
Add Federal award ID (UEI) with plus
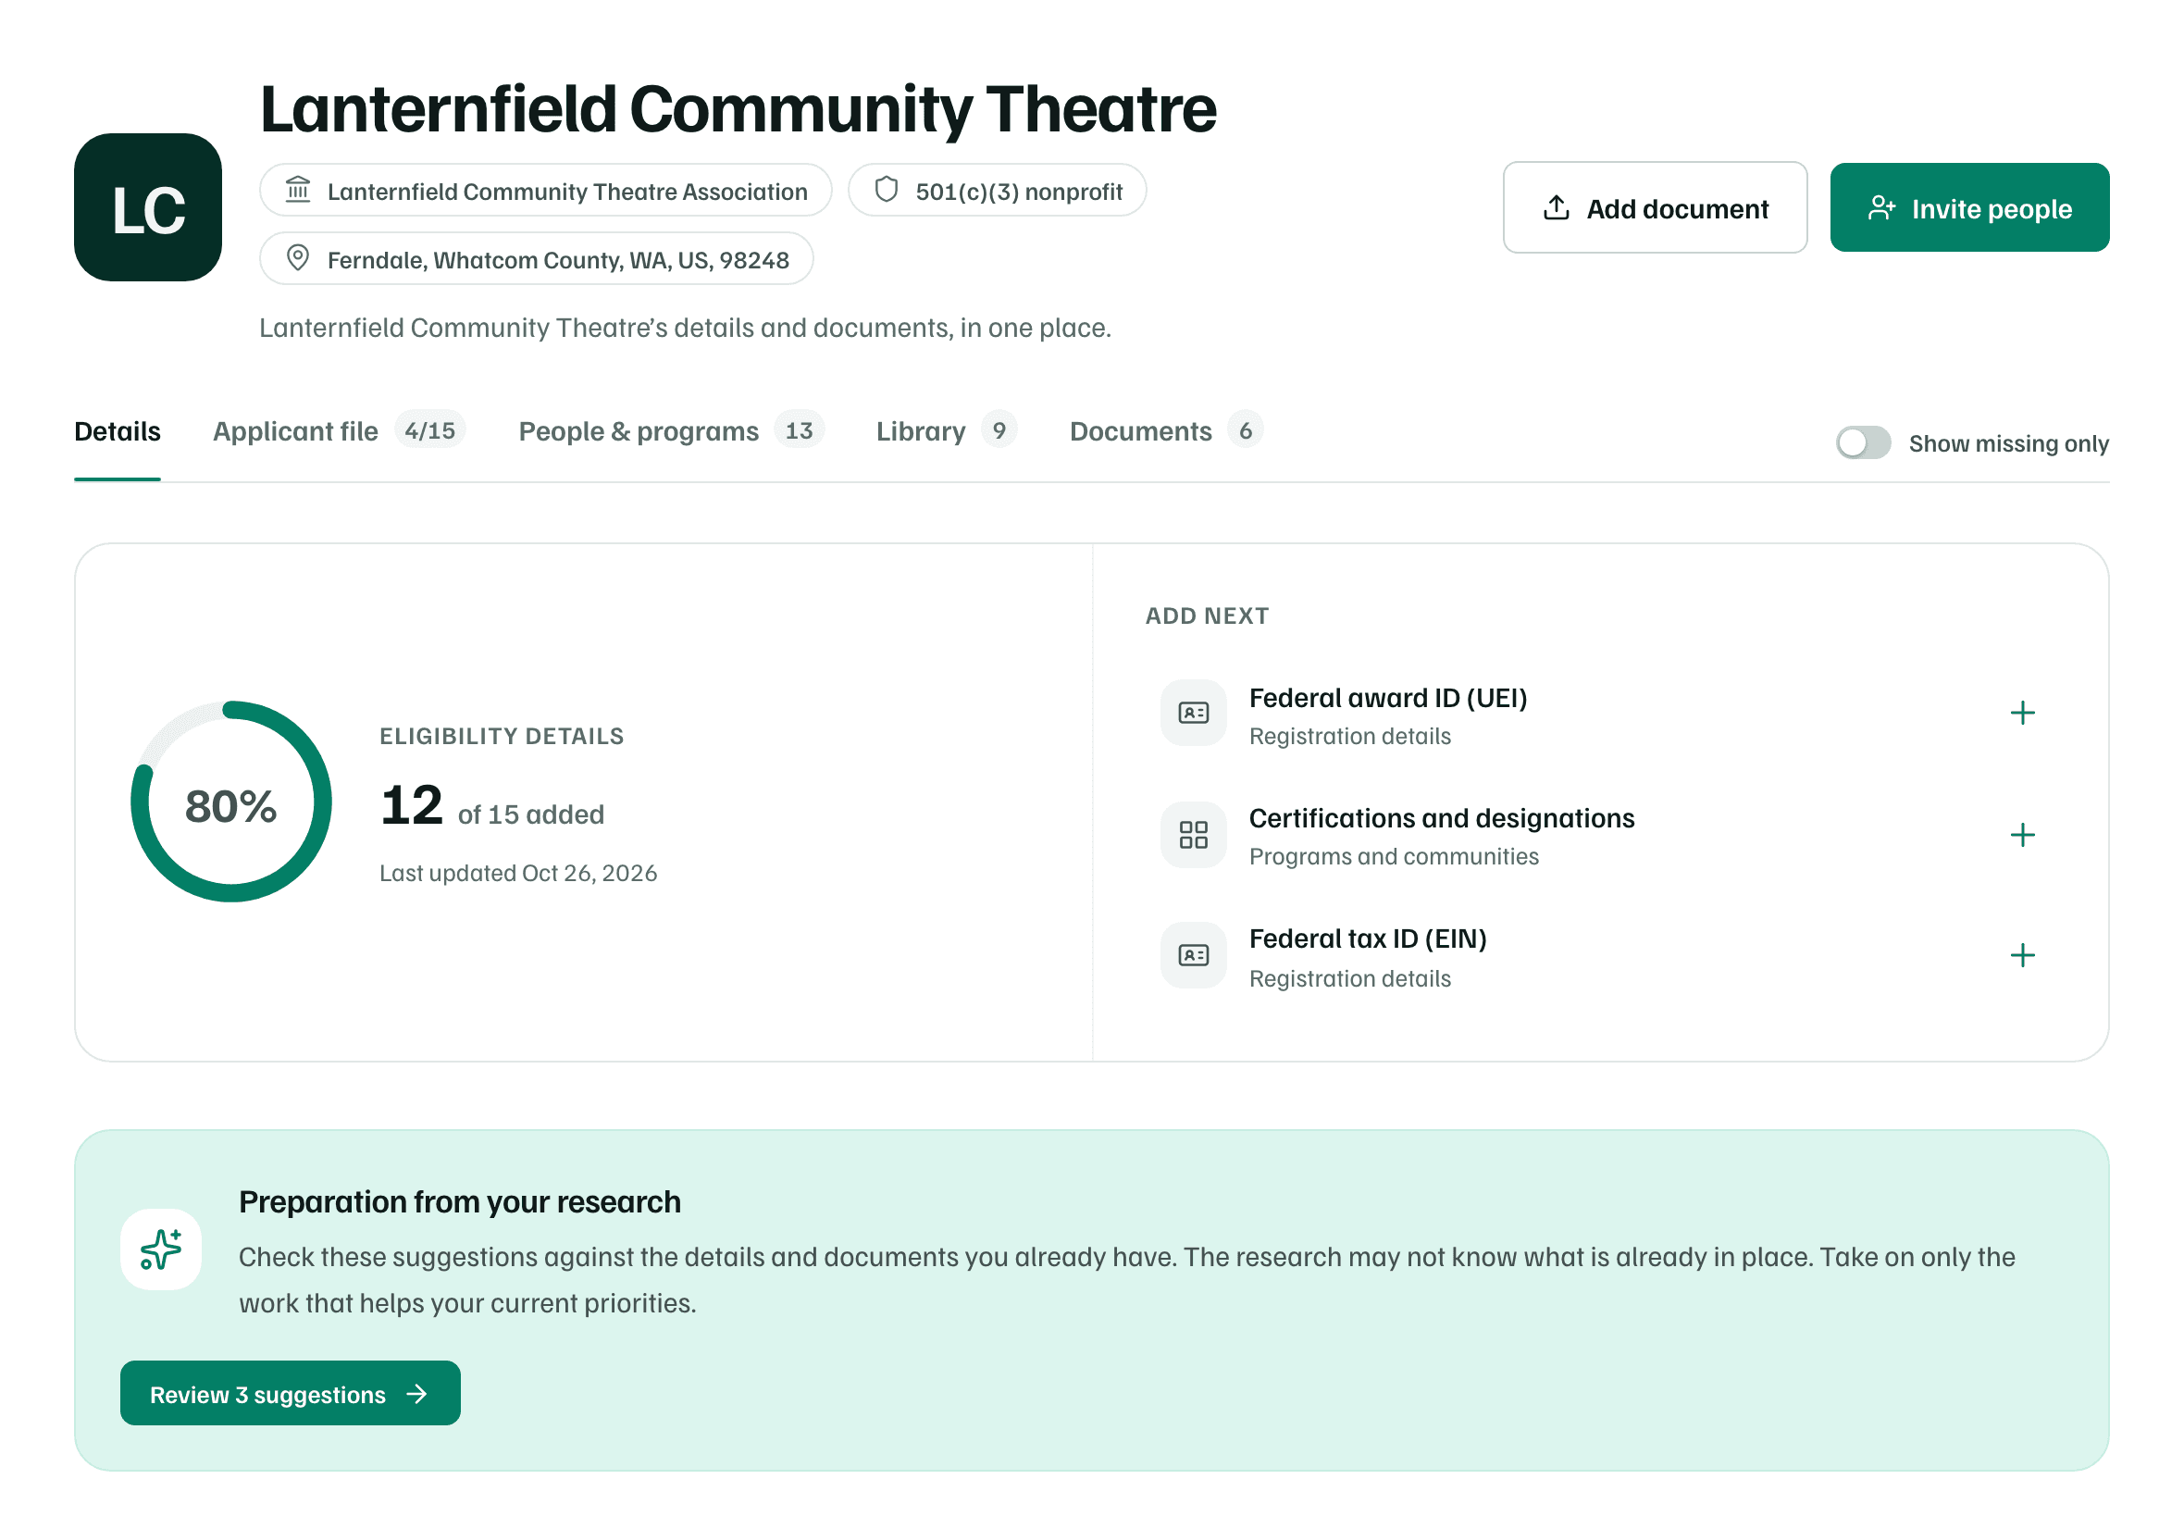coord(2021,713)
